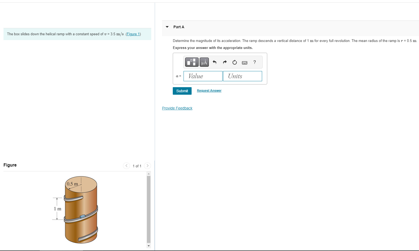Open the Provide Feedback link

[177, 108]
